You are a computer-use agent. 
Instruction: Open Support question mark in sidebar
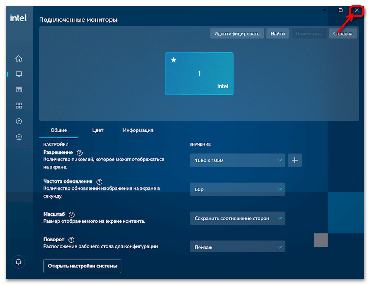point(19,121)
